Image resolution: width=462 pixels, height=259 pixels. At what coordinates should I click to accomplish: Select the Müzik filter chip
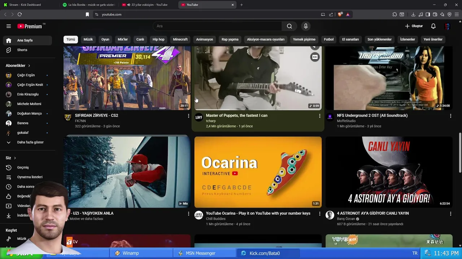88,39
